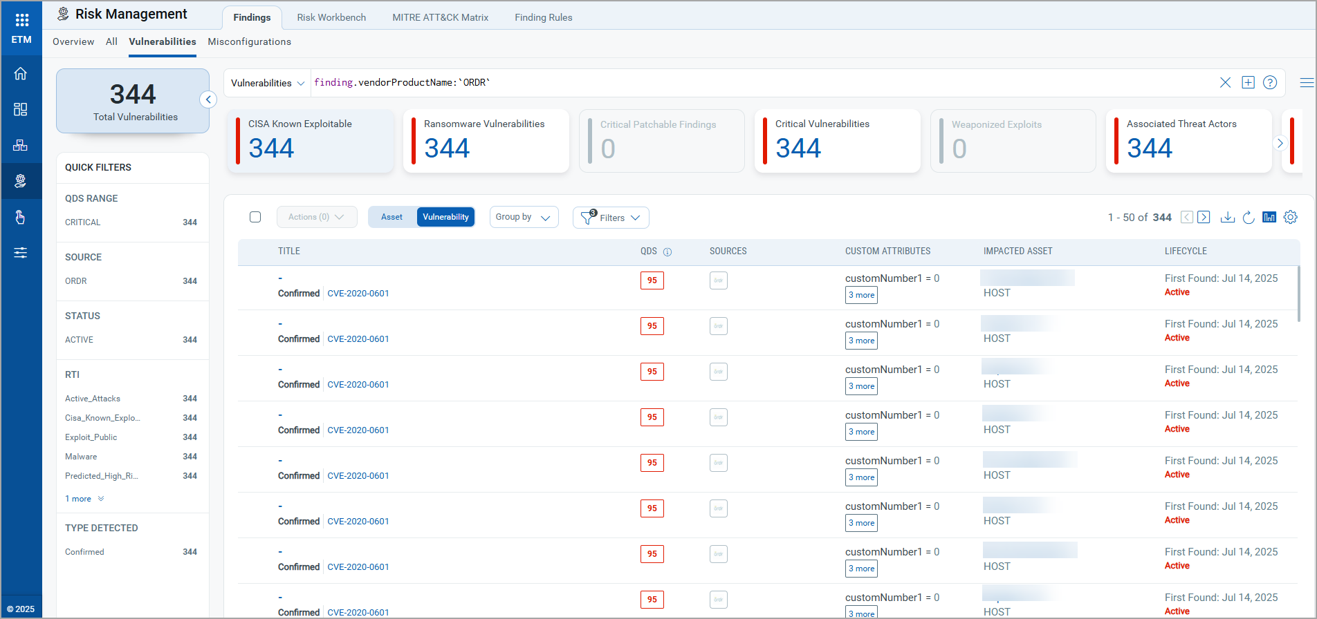Open the Misconfigurations sub-tab
The width and height of the screenshot is (1317, 619).
[x=249, y=41]
